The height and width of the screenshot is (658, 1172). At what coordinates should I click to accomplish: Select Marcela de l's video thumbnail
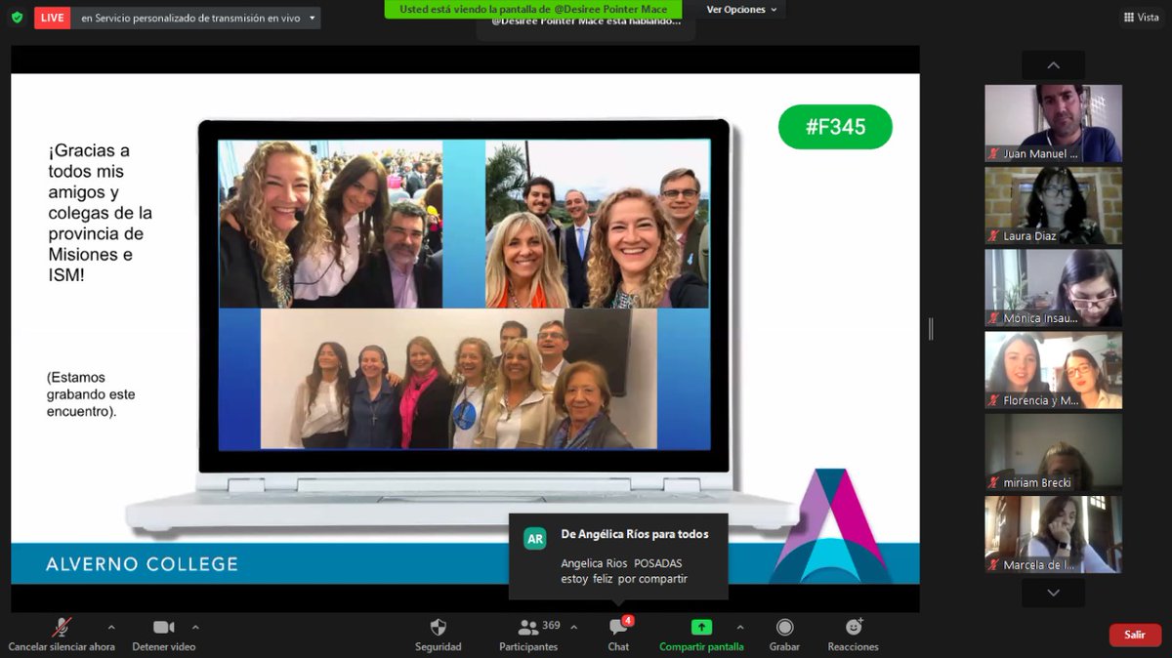click(x=1053, y=534)
